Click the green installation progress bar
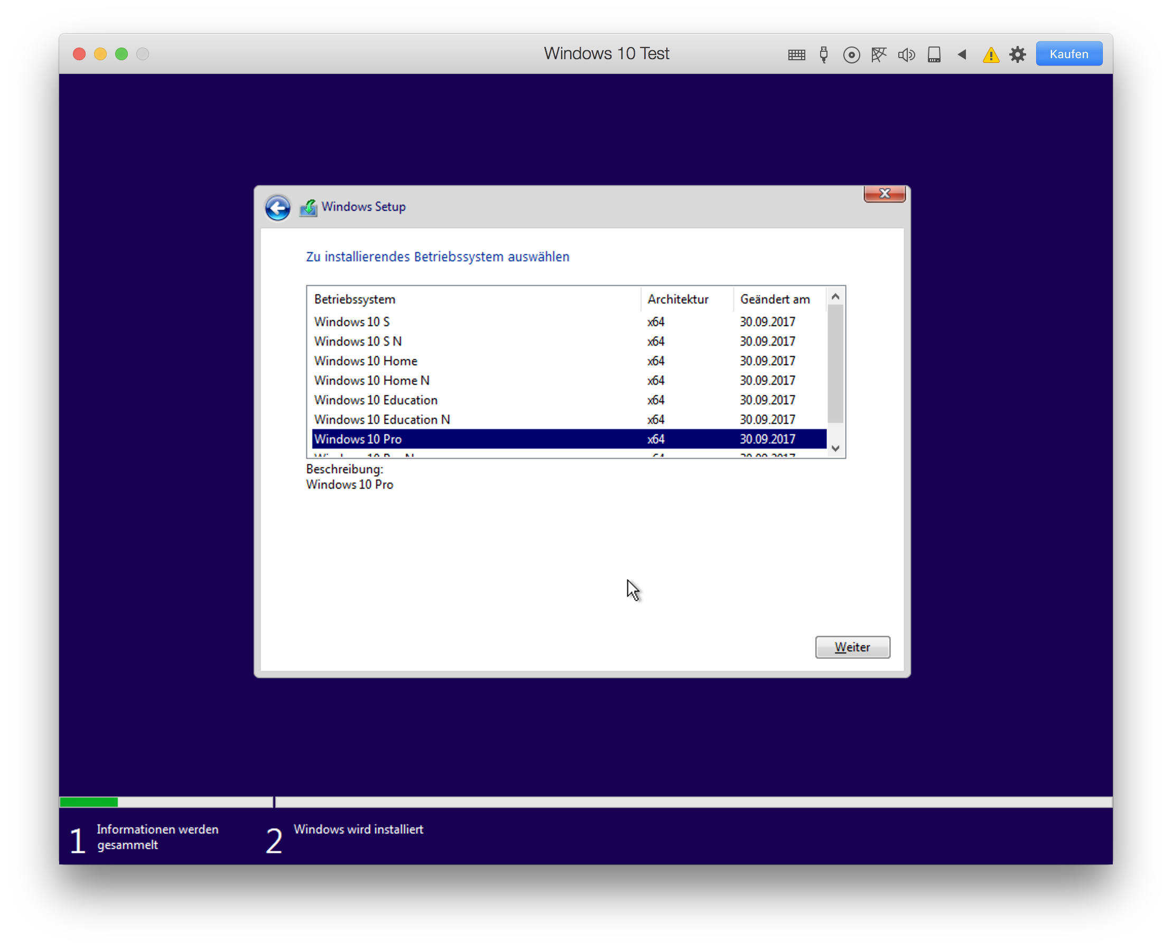The height and width of the screenshot is (949, 1172). point(89,803)
